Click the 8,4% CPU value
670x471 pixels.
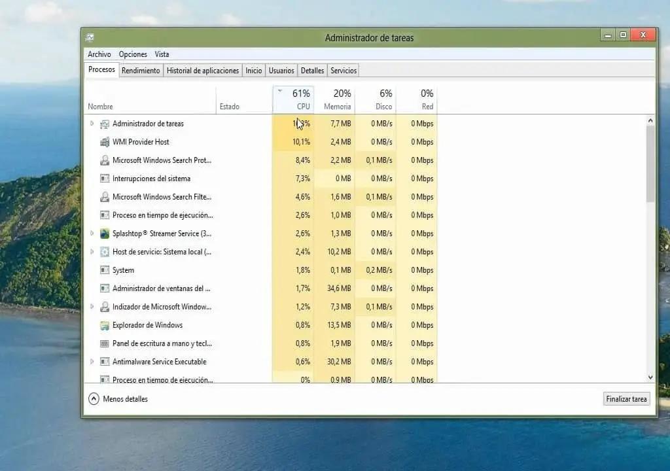pyautogui.click(x=302, y=160)
